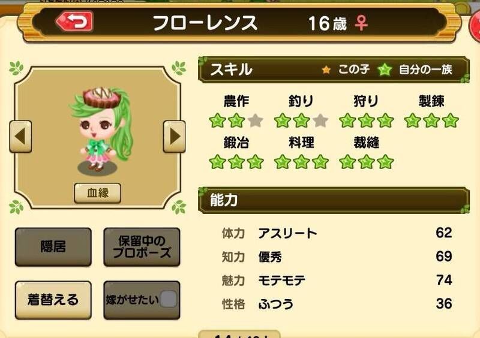Click the middle star under 料理
Image resolution: width=480 pixels, height=338 pixels.
click(x=301, y=162)
